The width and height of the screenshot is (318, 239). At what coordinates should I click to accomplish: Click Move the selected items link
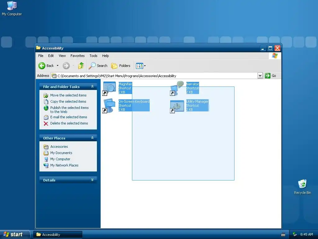[x=68, y=95]
